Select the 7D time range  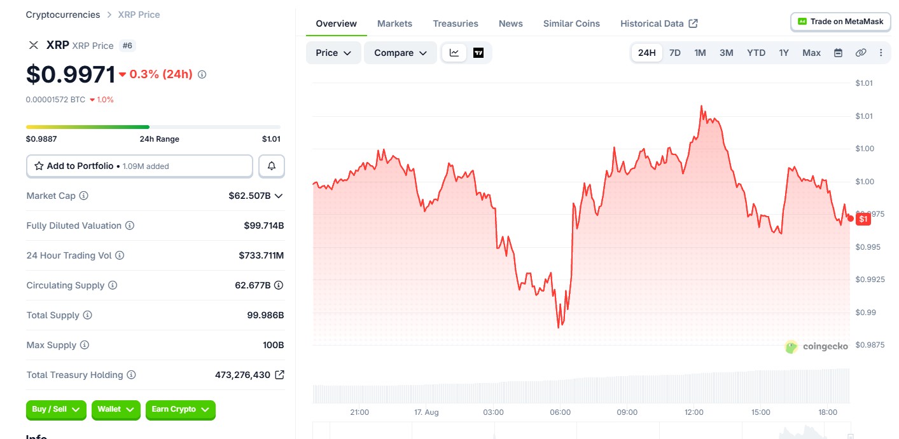coord(675,53)
